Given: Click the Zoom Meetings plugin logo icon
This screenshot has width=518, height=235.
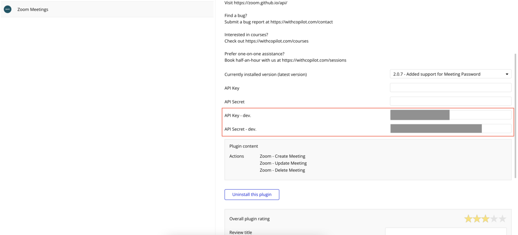Looking at the screenshot, I should click(7, 9).
